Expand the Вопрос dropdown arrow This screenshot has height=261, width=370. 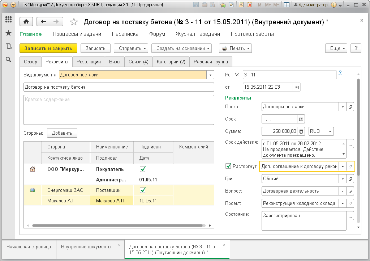[343, 191]
